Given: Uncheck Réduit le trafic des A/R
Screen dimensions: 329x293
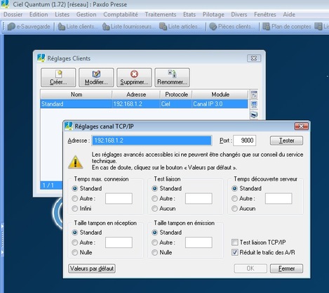Looking at the screenshot, I should [x=235, y=252].
